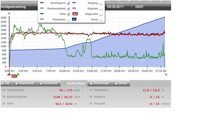
Task: Click the 2400 altitude axis label
Action: click(x=3, y=18)
